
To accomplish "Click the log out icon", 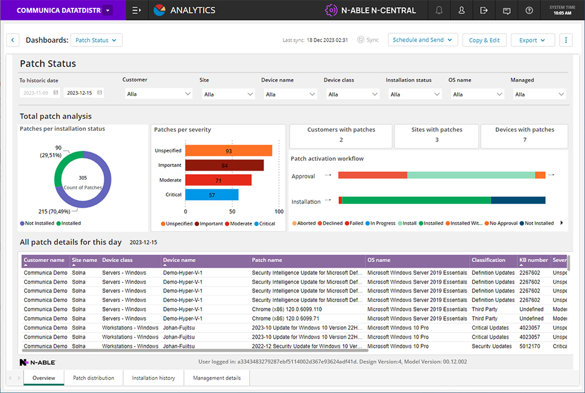I will pyautogui.click(x=484, y=10).
